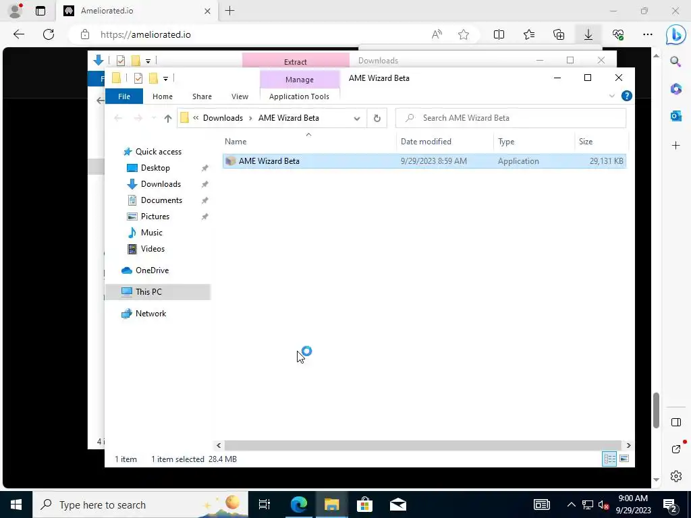This screenshot has height=518, width=691.
Task: Open Edge sidebar settings gear
Action: [675, 476]
